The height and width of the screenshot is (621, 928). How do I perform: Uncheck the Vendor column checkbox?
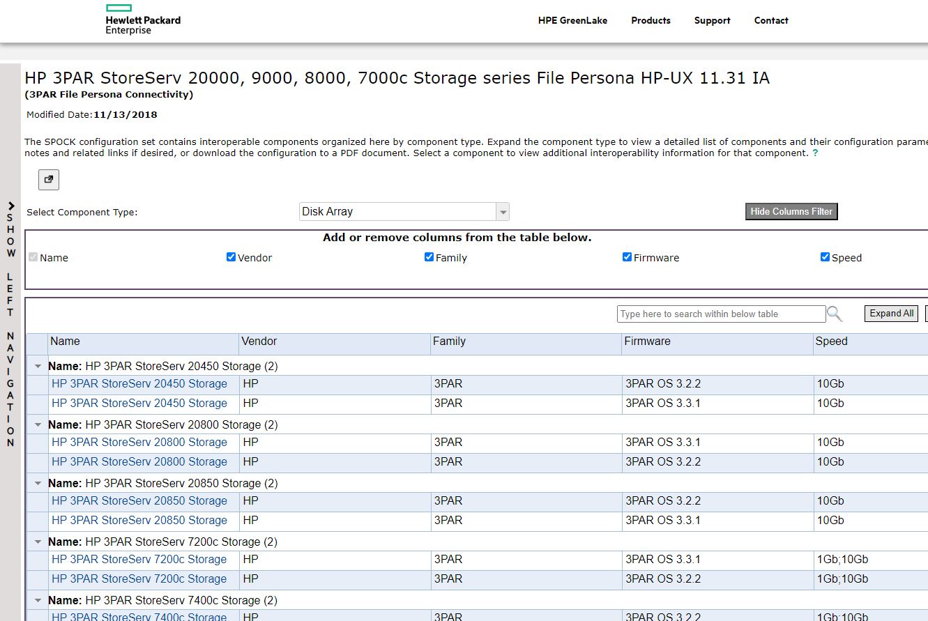click(x=231, y=257)
